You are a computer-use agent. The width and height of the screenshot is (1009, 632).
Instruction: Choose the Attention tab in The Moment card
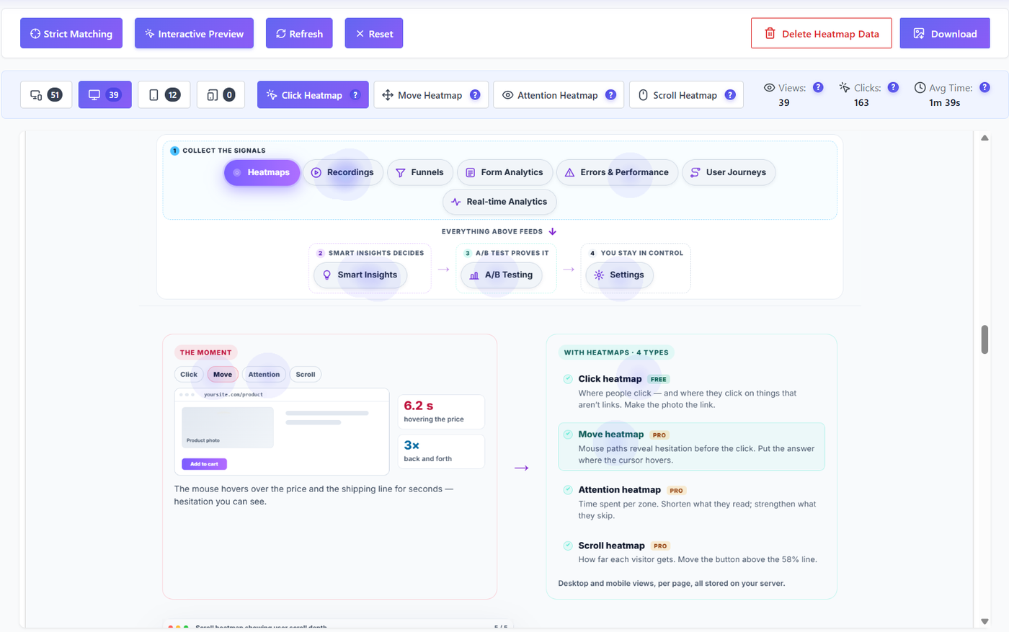click(264, 375)
